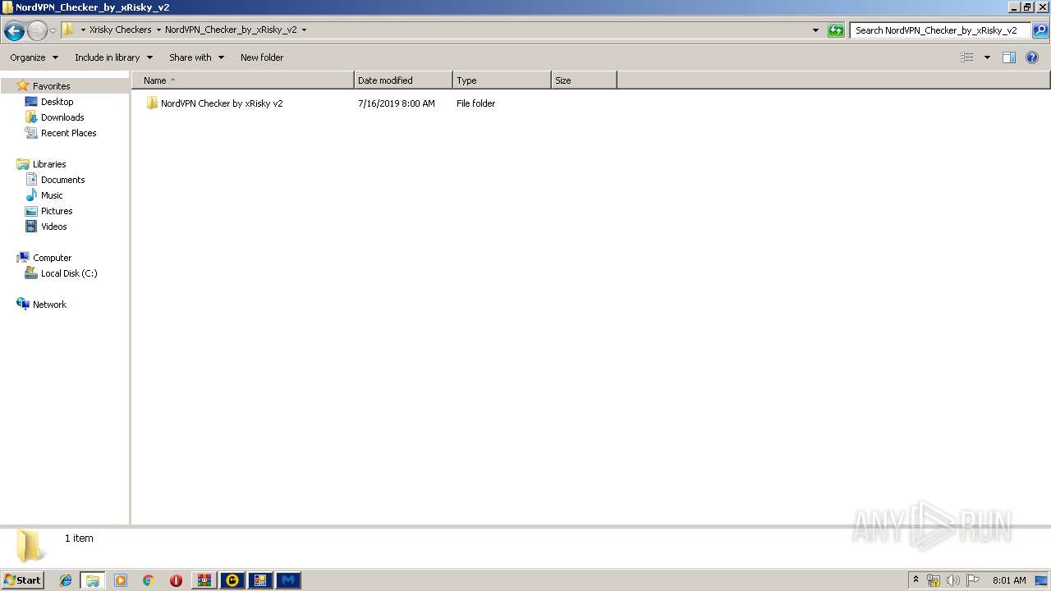Select Network in the navigation pane
The image size is (1051, 591).
49,305
